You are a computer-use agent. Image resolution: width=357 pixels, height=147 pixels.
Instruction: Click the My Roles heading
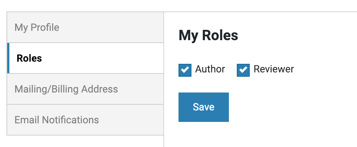pos(208,35)
